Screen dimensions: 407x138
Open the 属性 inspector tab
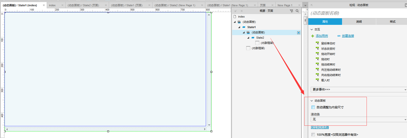click(325, 22)
